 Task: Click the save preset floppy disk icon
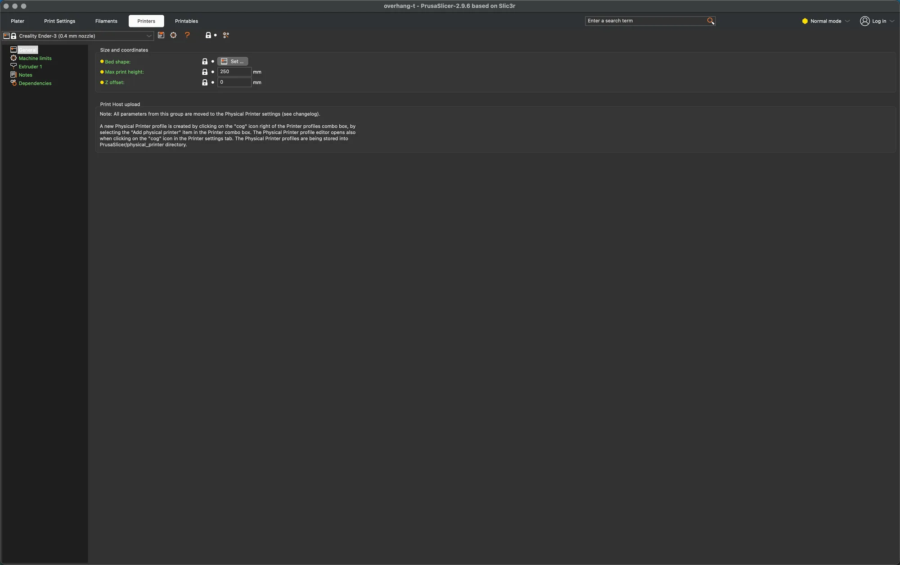point(161,35)
